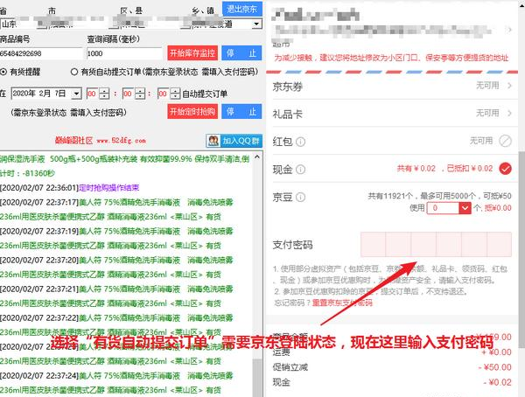Select the 有货提醒 radio option
This screenshot has width=525, height=397.
[x=3, y=72]
